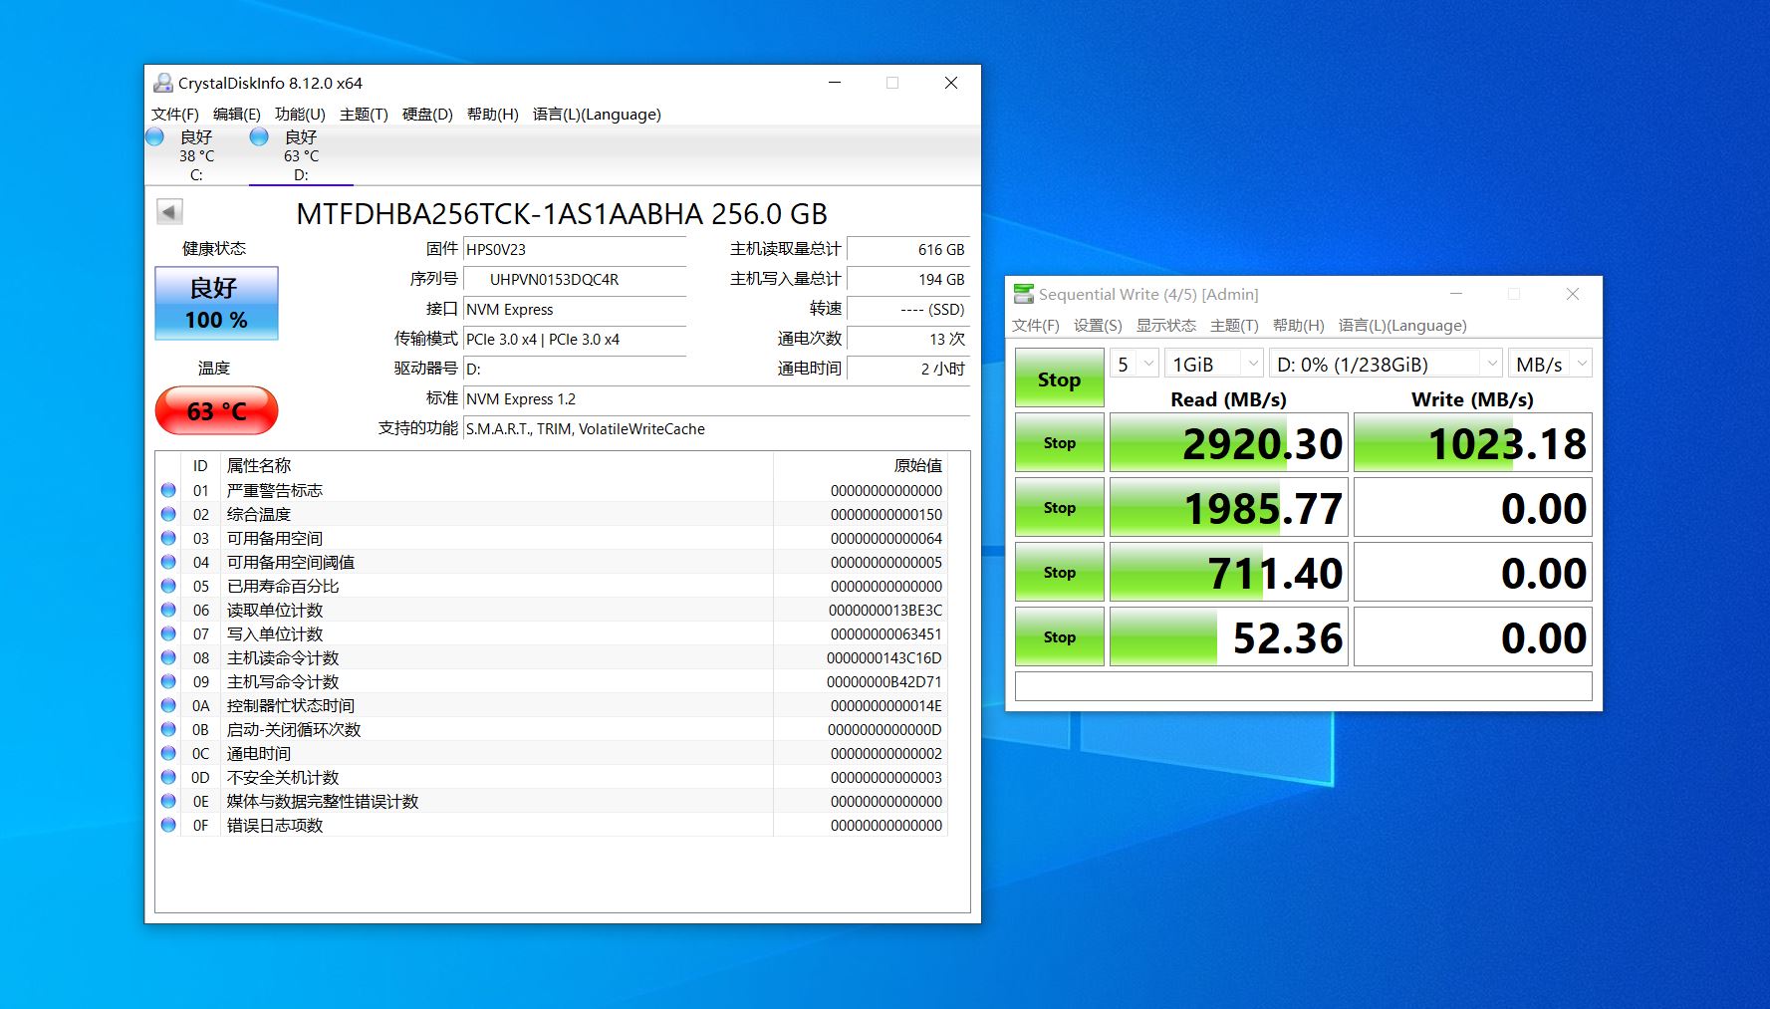Click the 良好 100 % health status box
The image size is (1770, 1009).
click(216, 303)
